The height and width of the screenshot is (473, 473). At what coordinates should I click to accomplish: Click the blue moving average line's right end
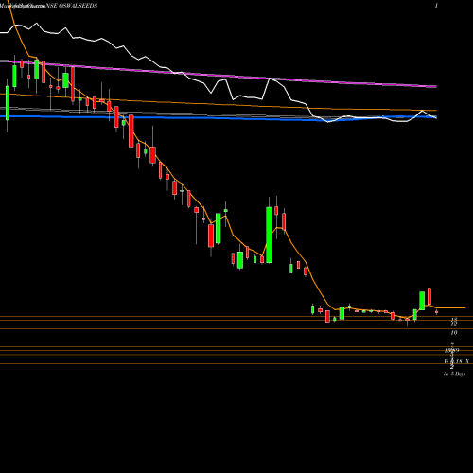(435, 116)
